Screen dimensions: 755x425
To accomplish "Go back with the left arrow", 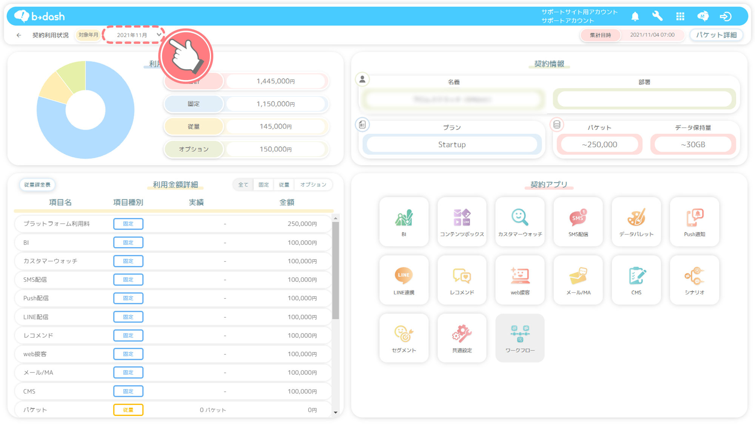I will click(x=19, y=35).
